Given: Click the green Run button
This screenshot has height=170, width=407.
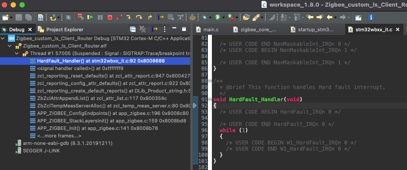Looking at the screenshot, I should pos(218,17).
